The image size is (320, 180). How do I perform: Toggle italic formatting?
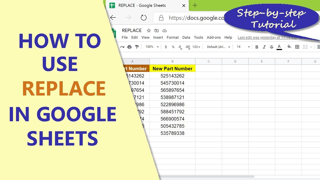[x=264, y=47]
